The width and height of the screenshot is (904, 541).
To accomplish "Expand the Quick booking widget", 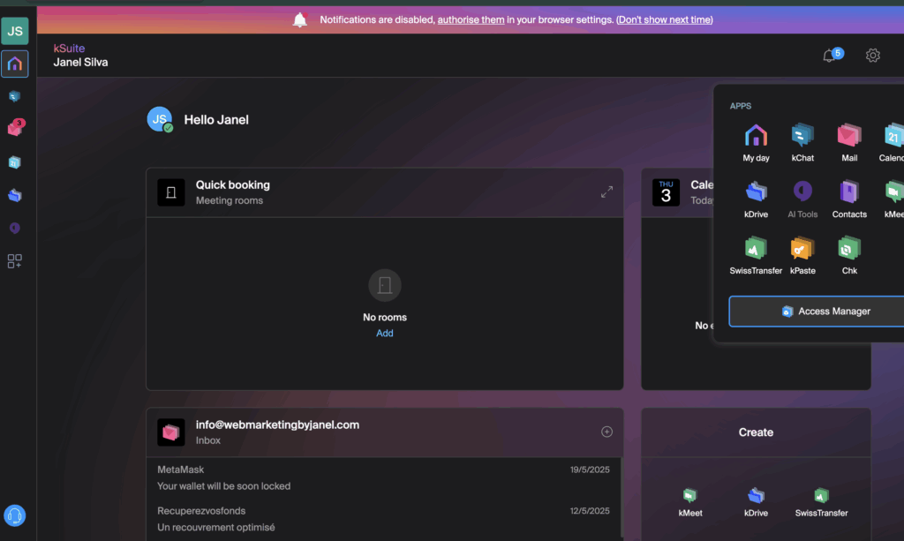I will (606, 192).
